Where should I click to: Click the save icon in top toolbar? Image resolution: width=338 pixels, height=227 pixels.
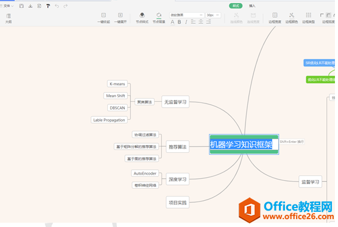[x=21, y=6]
